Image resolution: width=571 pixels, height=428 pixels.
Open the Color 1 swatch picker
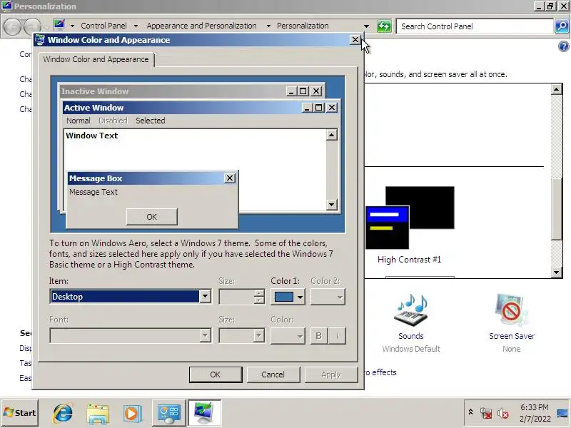[x=288, y=297]
